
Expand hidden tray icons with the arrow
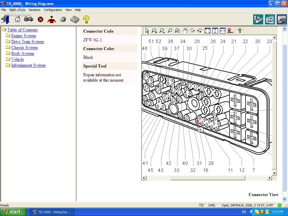(x=252, y=212)
